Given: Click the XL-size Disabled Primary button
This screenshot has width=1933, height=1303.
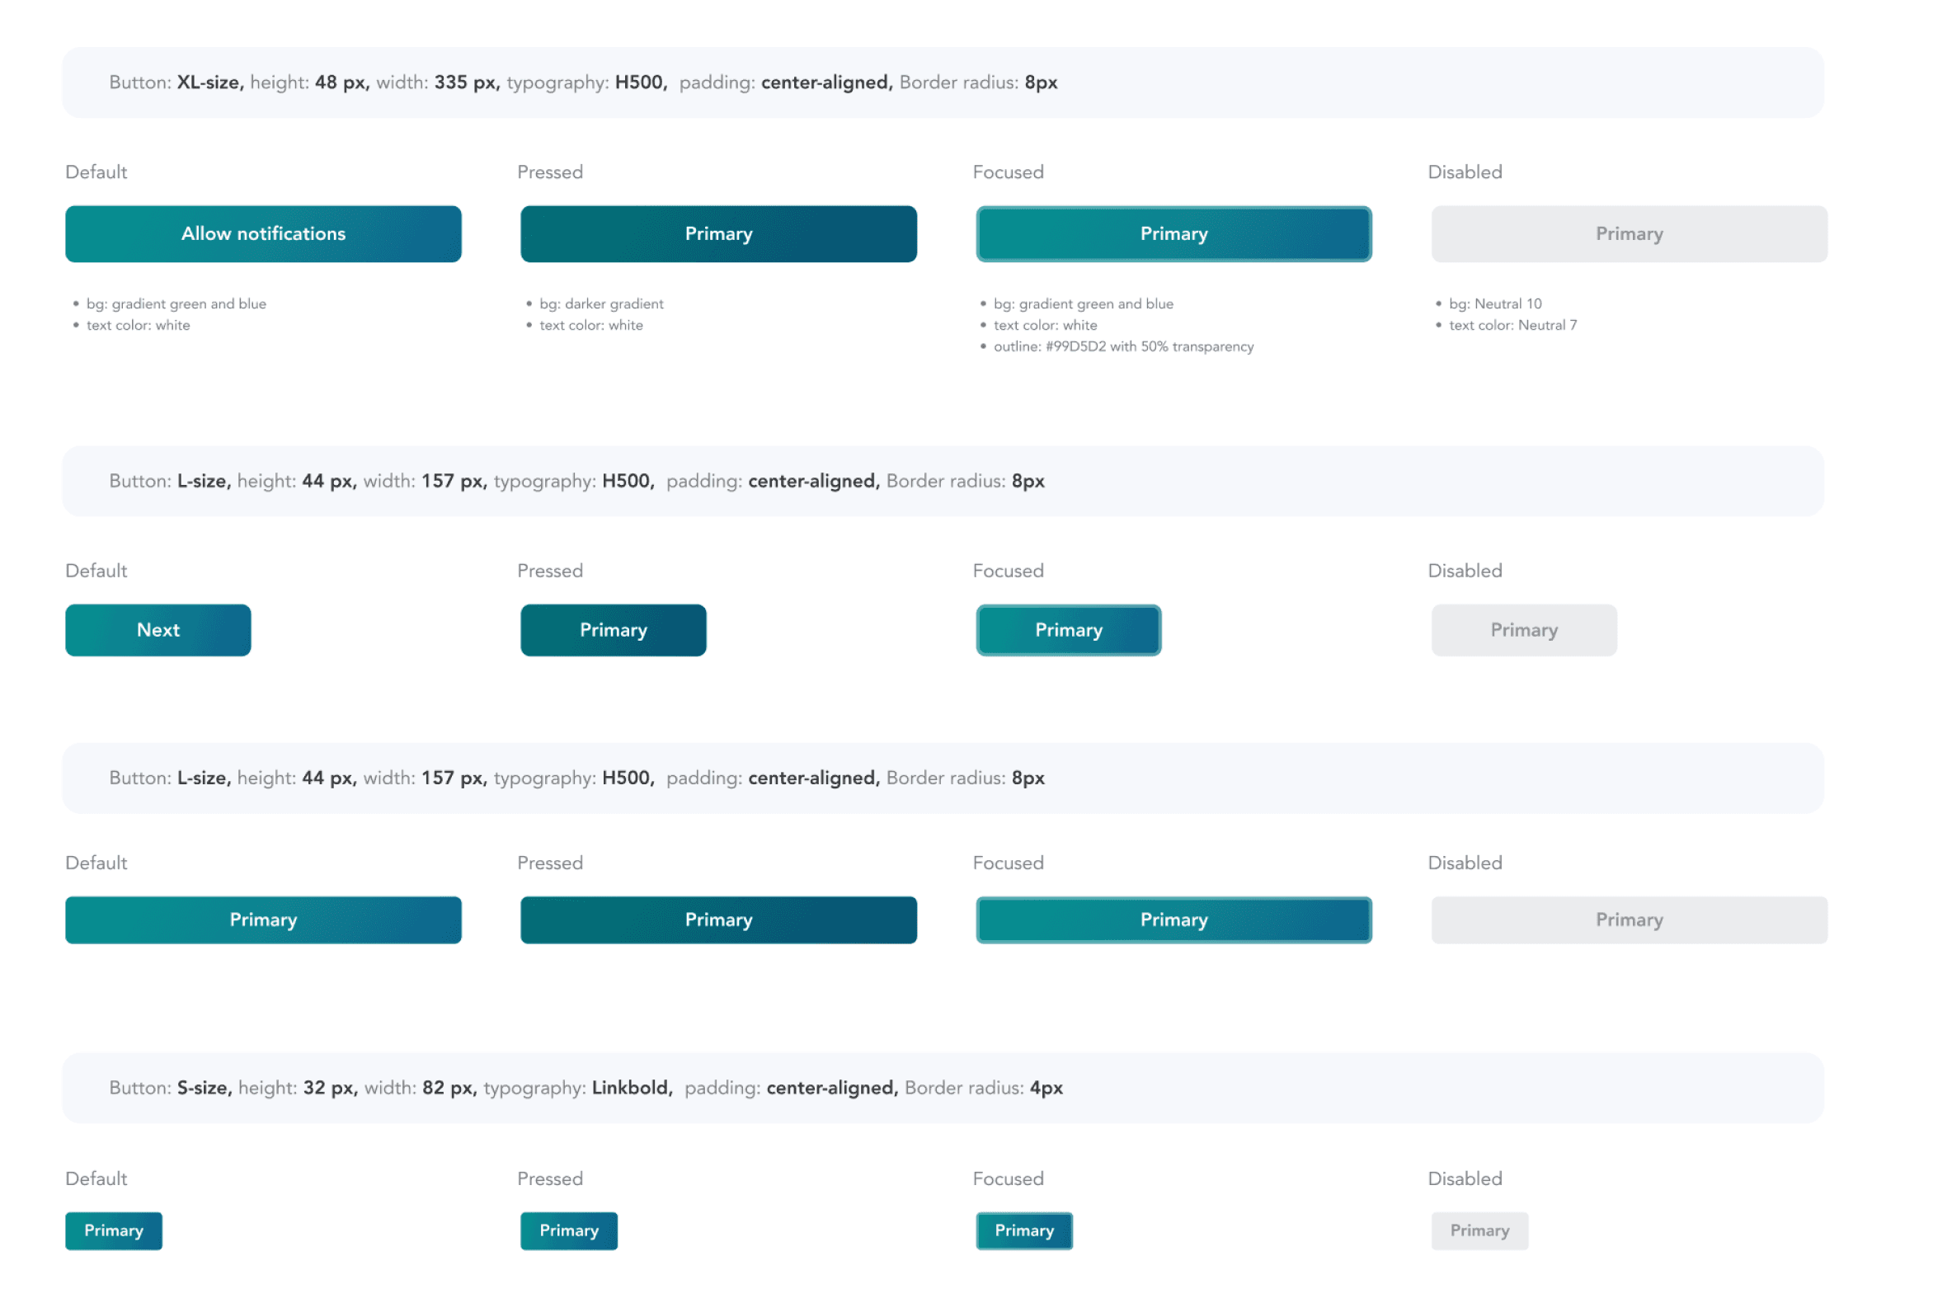Looking at the screenshot, I should [x=1628, y=234].
